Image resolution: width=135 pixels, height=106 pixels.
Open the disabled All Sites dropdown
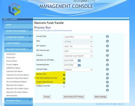tap(78, 42)
